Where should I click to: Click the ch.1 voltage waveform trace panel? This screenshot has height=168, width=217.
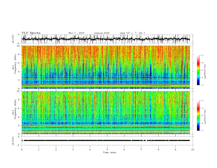[108, 39]
